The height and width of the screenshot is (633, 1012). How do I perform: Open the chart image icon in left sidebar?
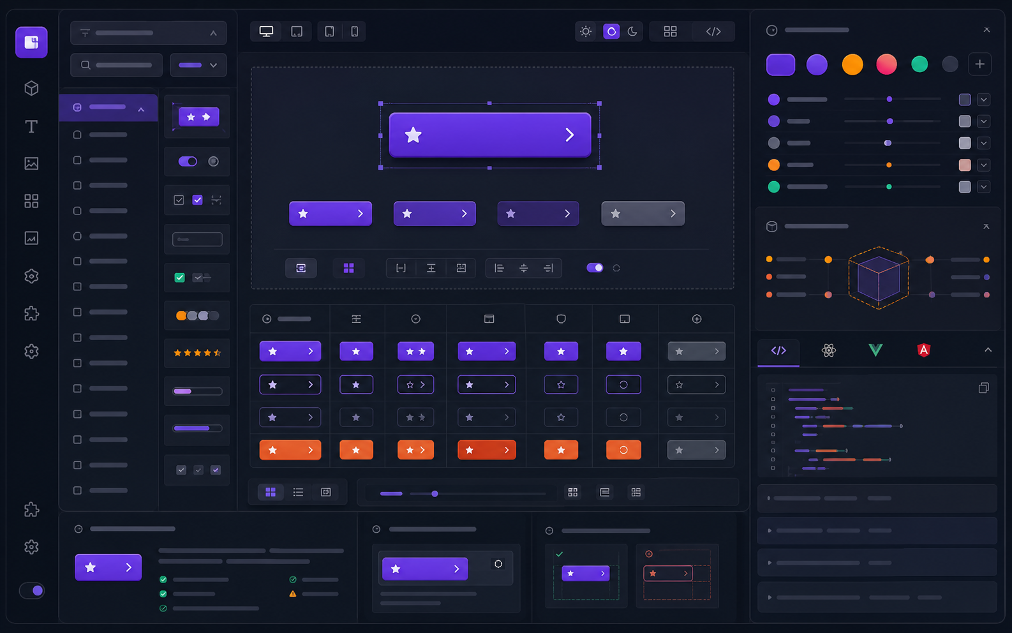[x=31, y=238]
